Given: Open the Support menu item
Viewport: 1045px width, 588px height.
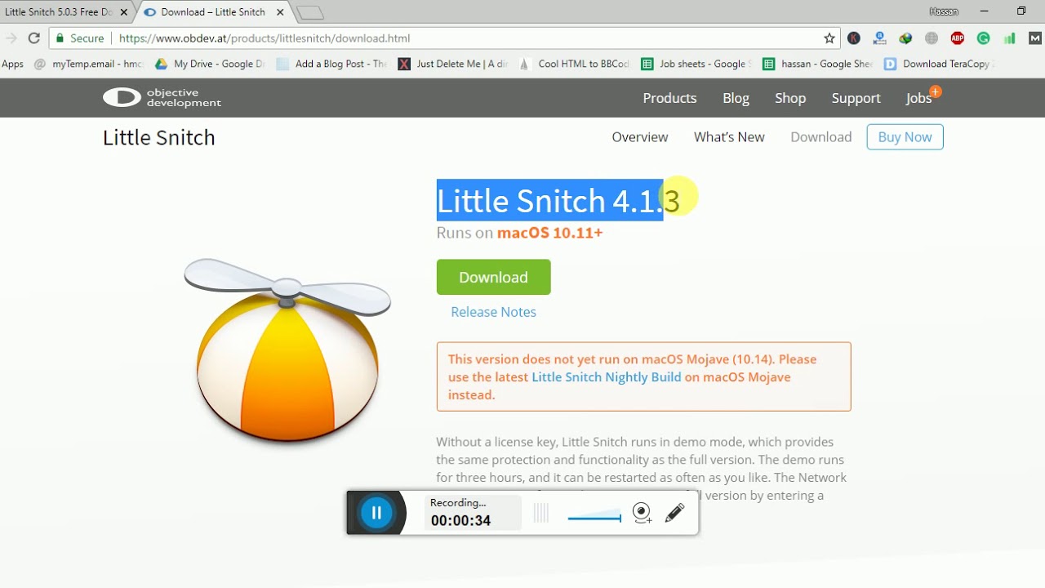Looking at the screenshot, I should coord(856,98).
